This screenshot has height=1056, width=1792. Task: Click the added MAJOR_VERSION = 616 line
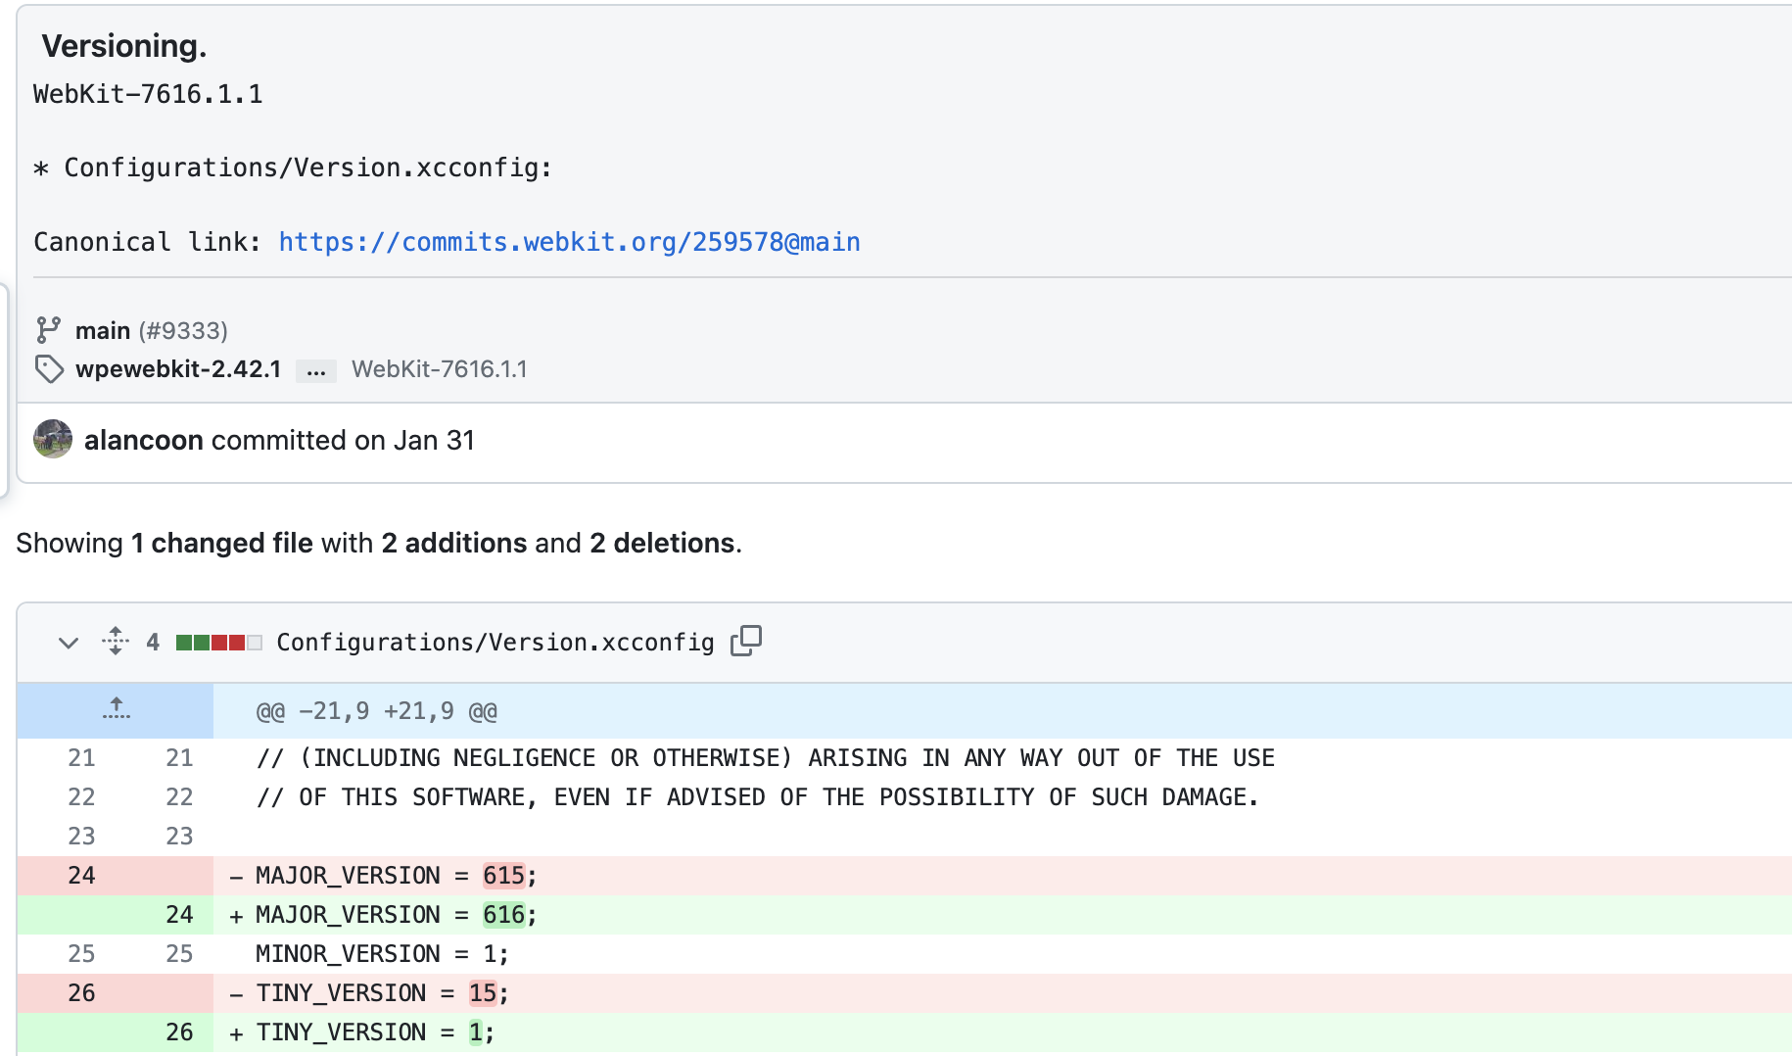1003,915
